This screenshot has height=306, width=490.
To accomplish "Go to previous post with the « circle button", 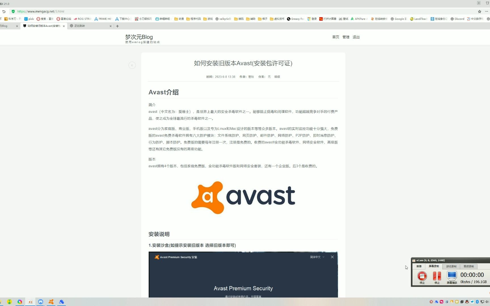I will pyautogui.click(x=132, y=65).
